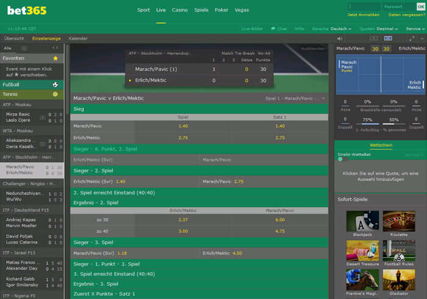Screen dimensions: 427x299
Task: Select Marach/Pavic zu 40 odds 4.75
Action: tap(280, 231)
